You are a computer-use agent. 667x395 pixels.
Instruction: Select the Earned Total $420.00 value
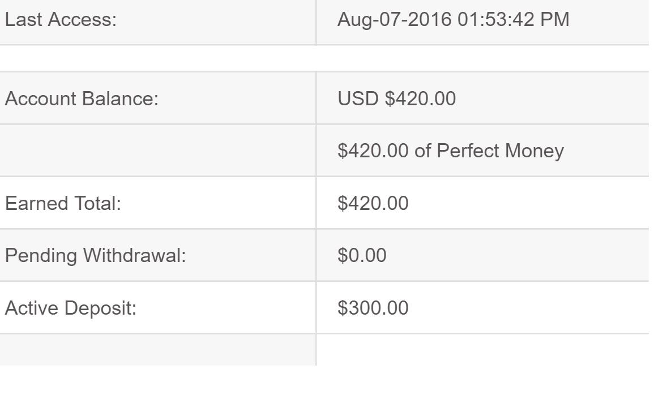click(373, 203)
